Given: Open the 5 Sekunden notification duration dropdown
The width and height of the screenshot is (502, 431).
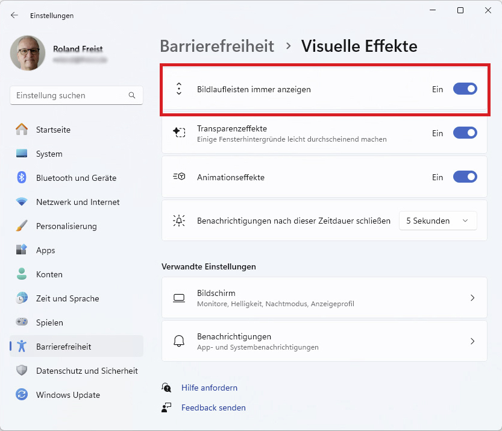Looking at the screenshot, I should click(x=438, y=221).
